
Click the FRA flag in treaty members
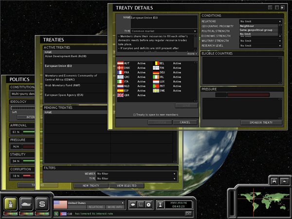point(120,73)
